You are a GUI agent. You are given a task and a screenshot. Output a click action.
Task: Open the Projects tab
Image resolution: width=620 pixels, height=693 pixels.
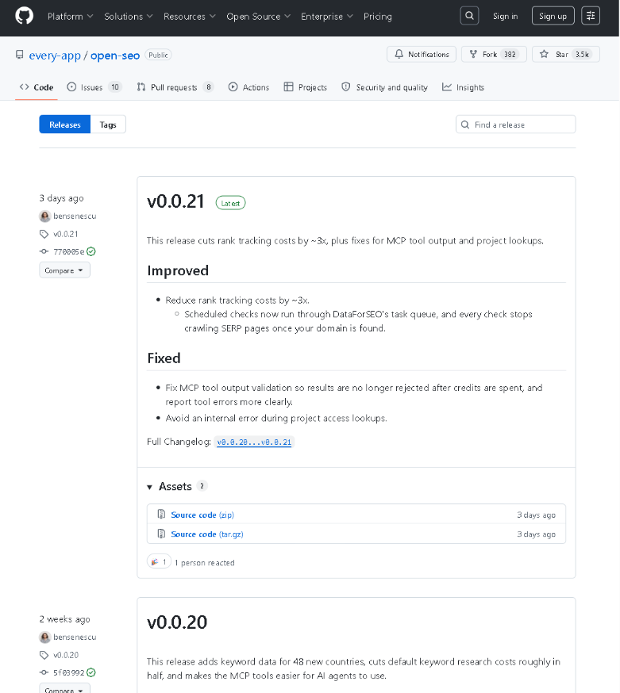[x=306, y=87]
